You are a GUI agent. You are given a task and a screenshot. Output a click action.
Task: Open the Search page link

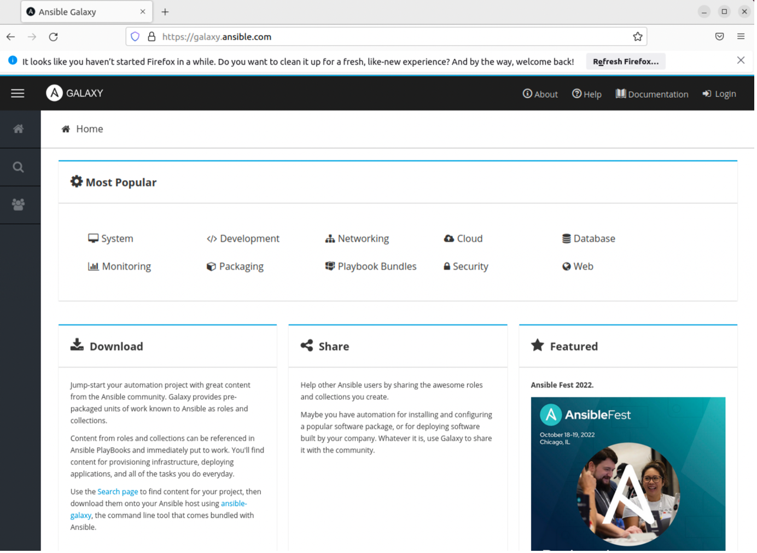click(x=117, y=491)
